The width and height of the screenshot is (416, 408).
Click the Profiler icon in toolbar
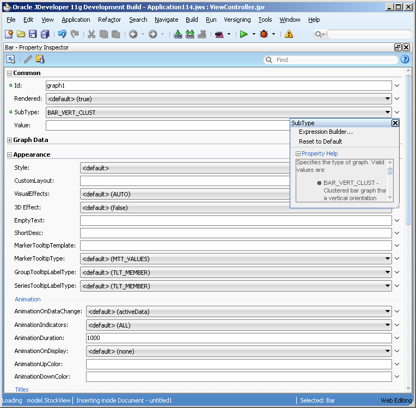219,34
